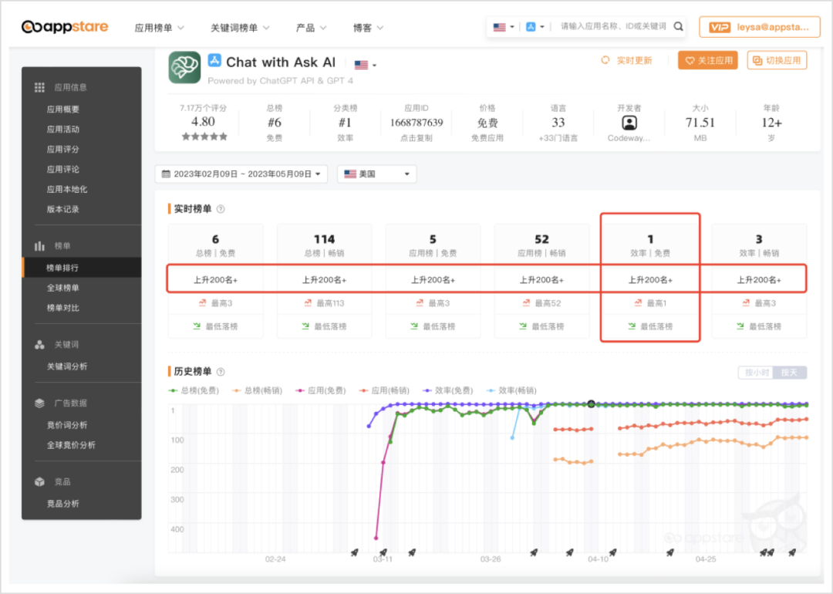Click the developer avatar icon
The image size is (833, 594).
point(629,123)
